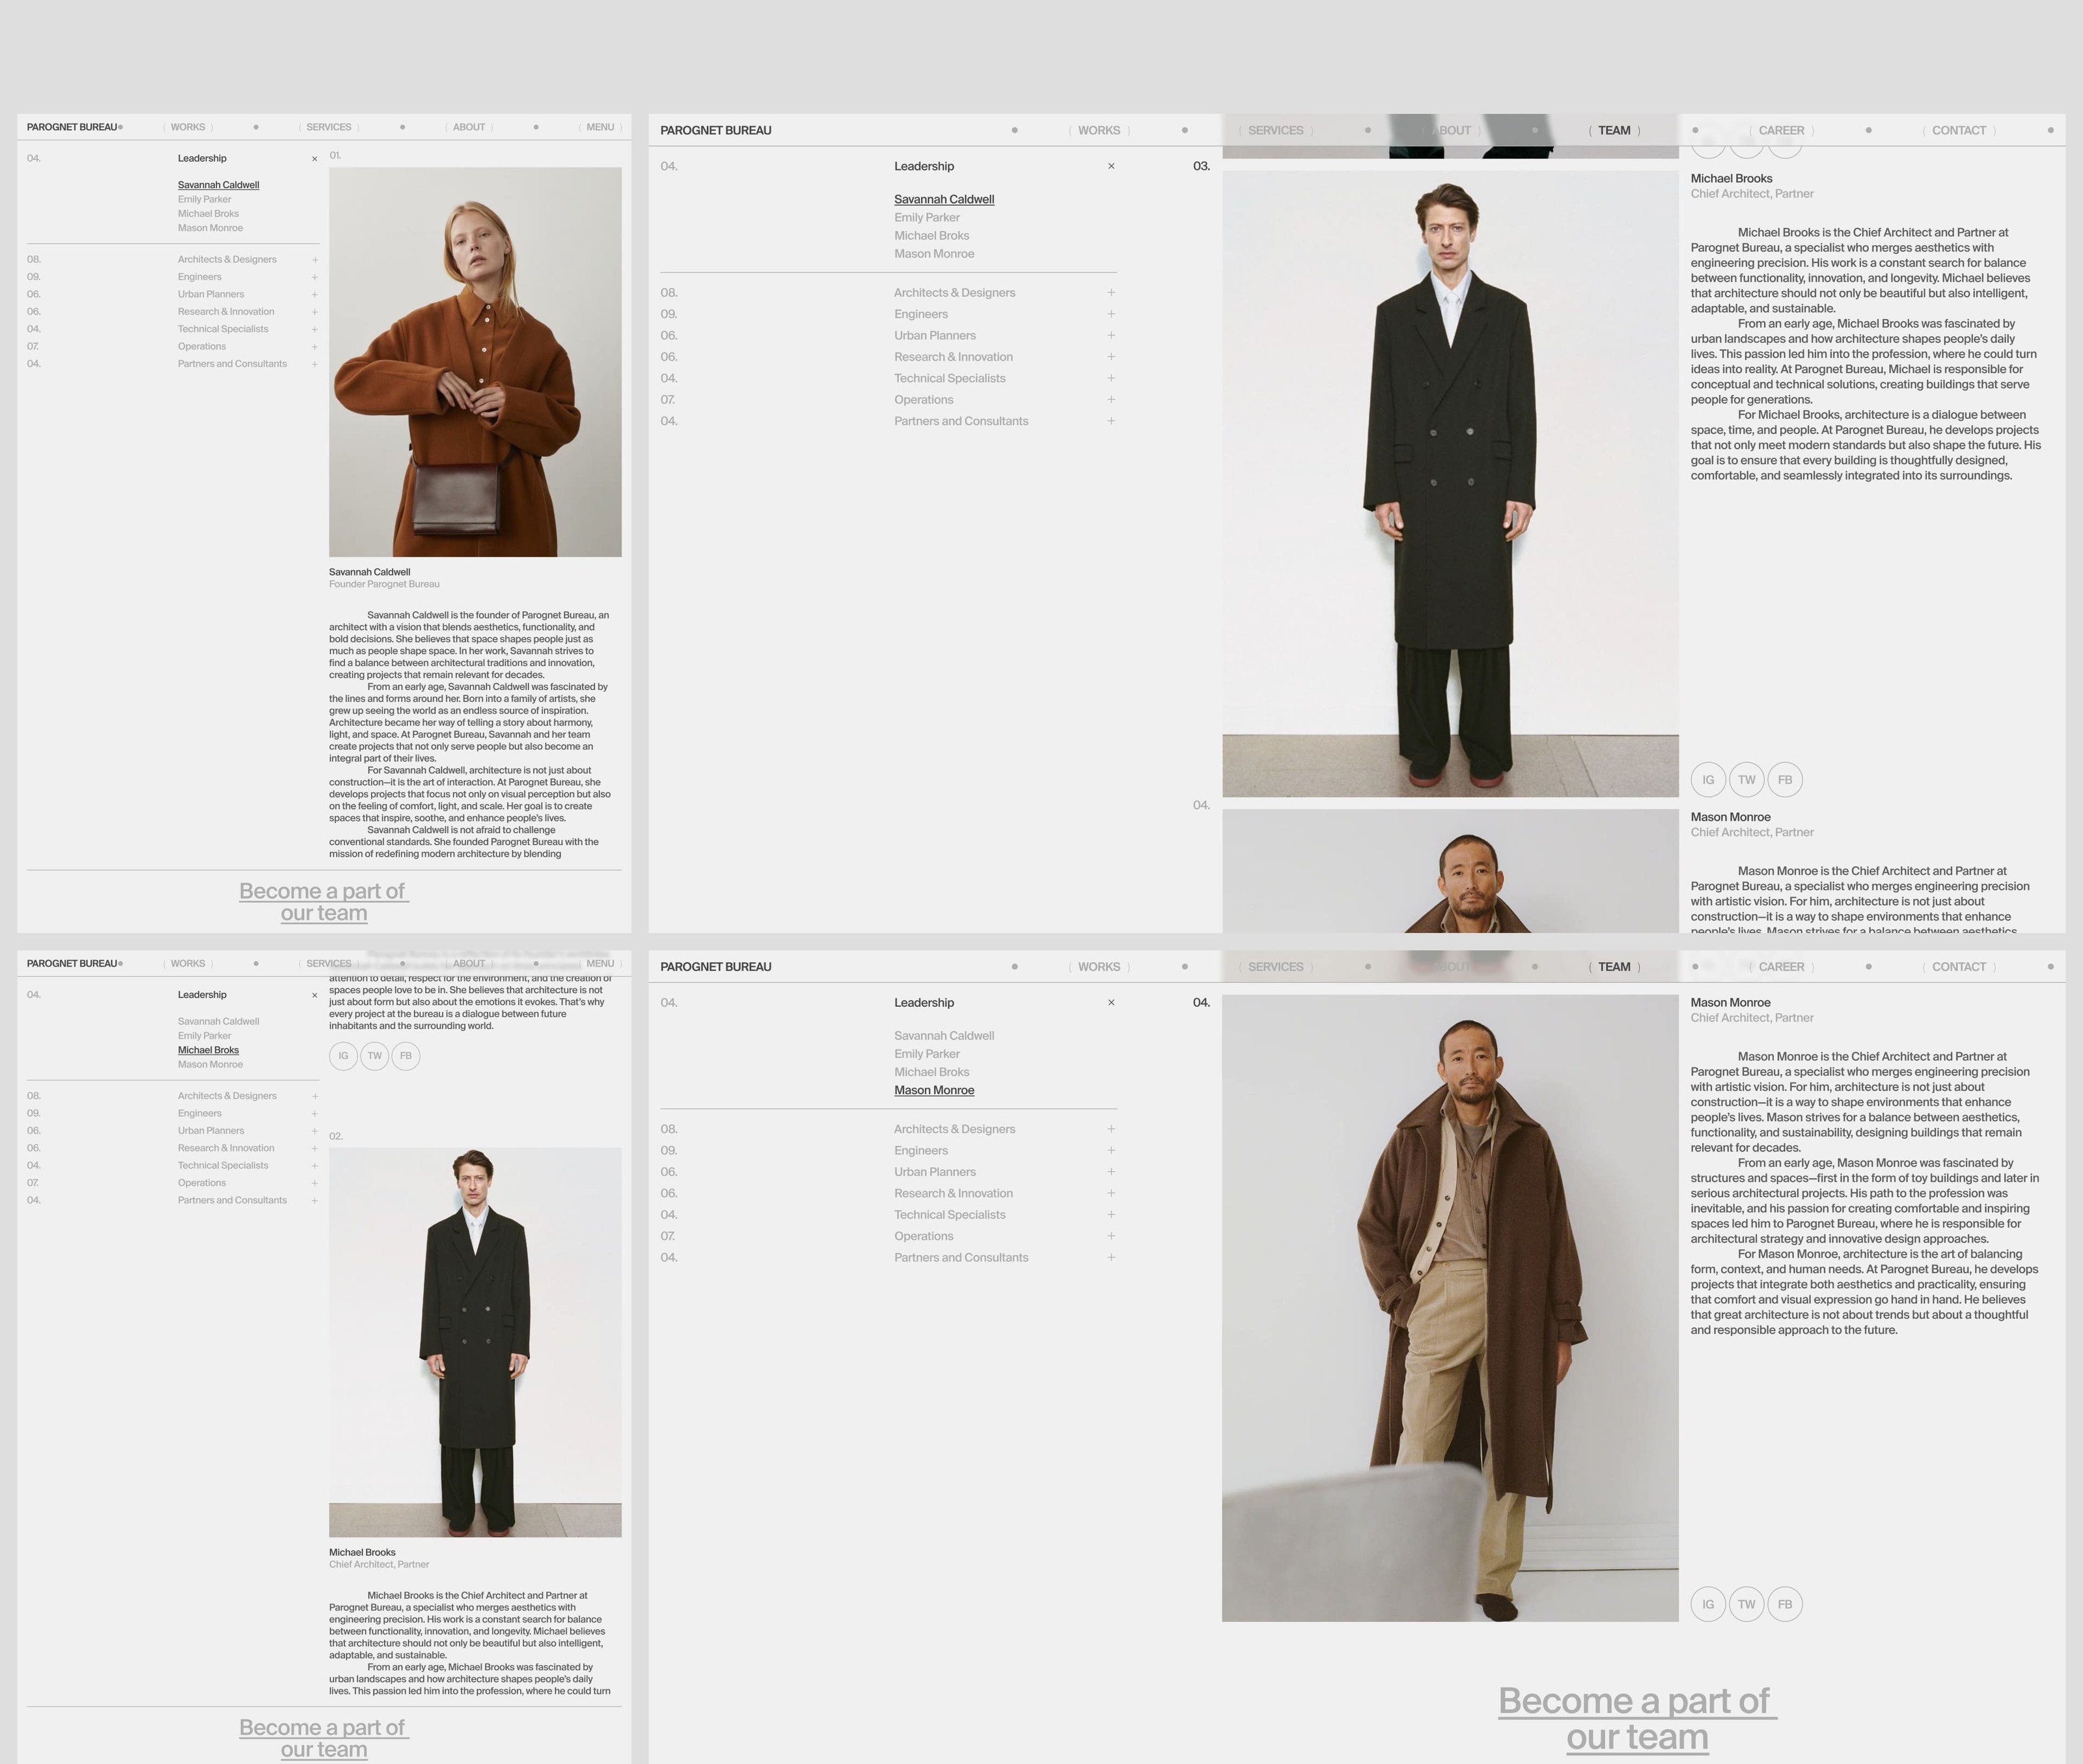
Task: Click WORKS in desktop header above Michael Brooks' portrait
Action: 1098,131
